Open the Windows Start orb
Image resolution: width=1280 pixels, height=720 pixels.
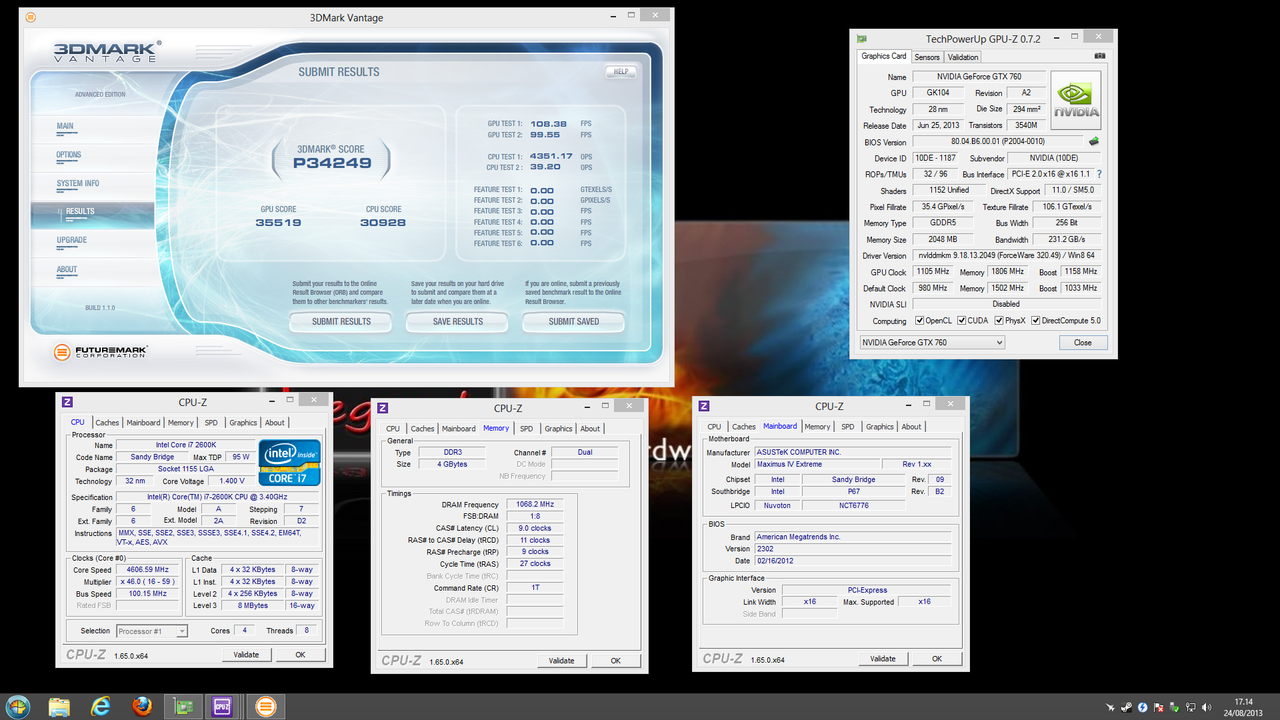point(18,707)
